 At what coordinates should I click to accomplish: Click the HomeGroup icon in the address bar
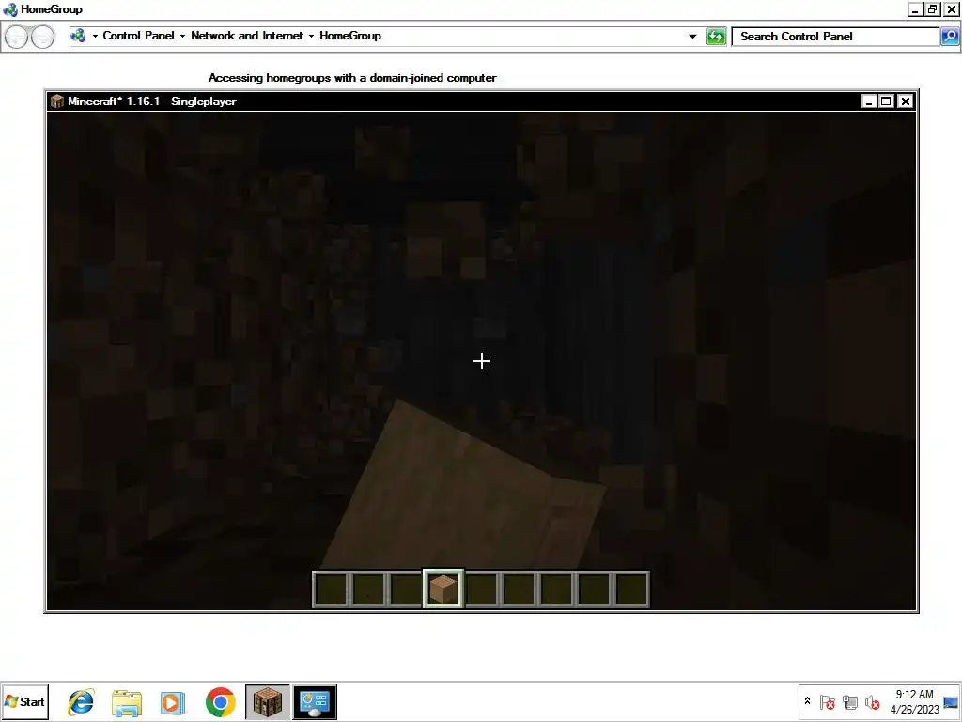(x=78, y=36)
